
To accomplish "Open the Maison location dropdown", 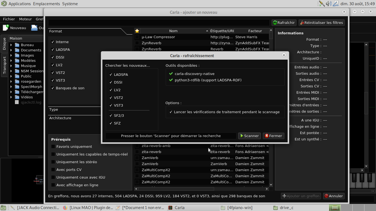I will click(x=26, y=38).
